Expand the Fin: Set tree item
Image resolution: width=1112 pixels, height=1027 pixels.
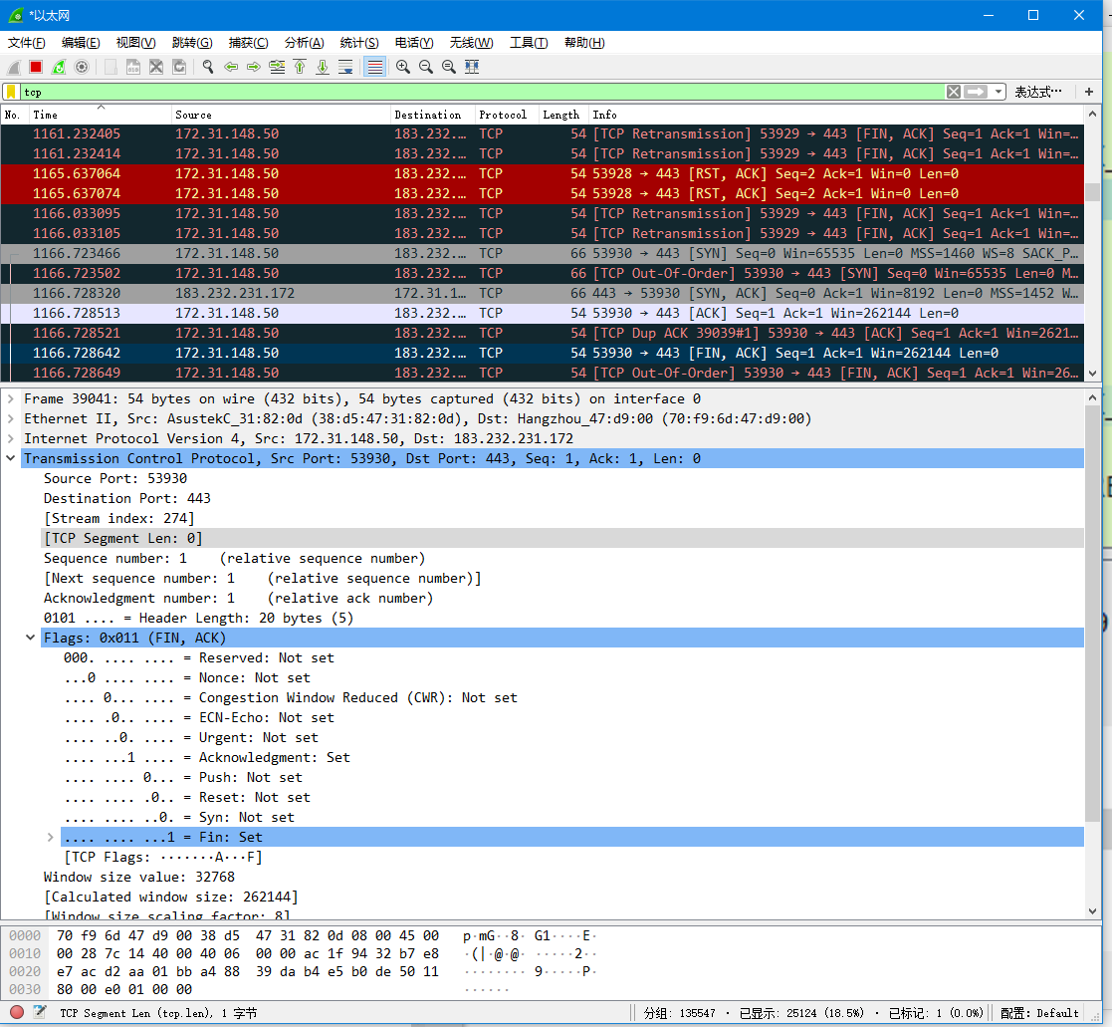click(x=51, y=838)
